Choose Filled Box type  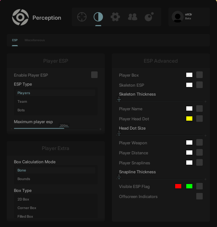pyautogui.click(x=55, y=216)
